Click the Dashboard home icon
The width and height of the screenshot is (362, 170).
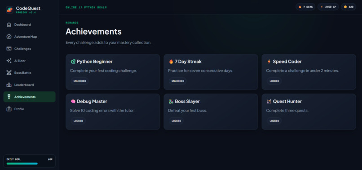point(9,25)
